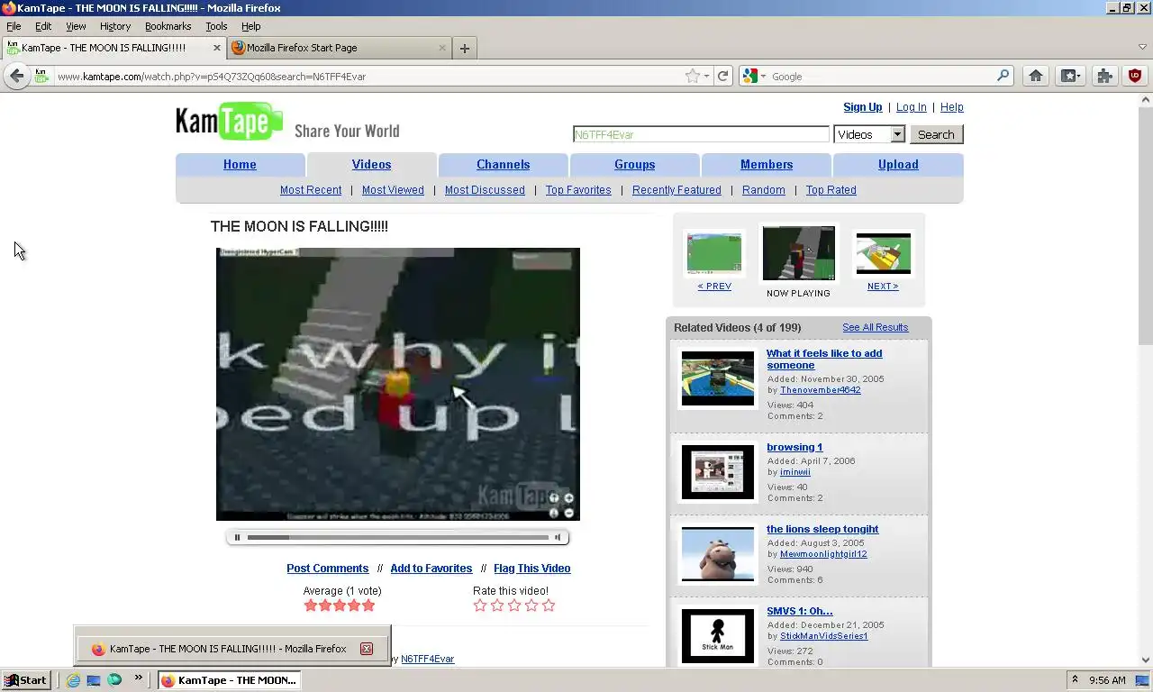This screenshot has width=1153, height=692.
Task: Open the SMVS 1 Stick Man thumbnail
Action: click(x=718, y=636)
